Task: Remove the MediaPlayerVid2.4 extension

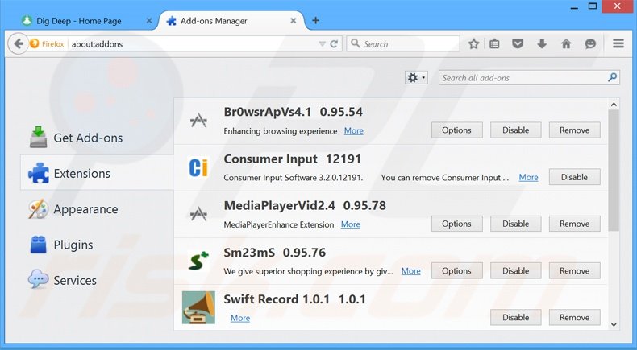Action: (574, 224)
